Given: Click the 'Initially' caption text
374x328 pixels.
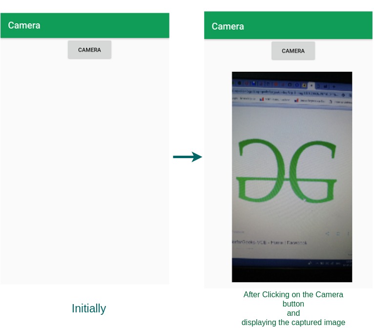Looking at the screenshot, I should 89,308.
